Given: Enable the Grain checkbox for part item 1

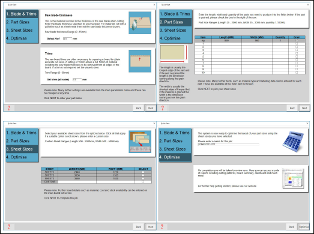Looking at the screenshot, I should click(297, 44).
